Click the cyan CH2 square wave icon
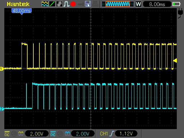Screen dimensions: 184x138 pyautogui.click(x=67, y=133)
